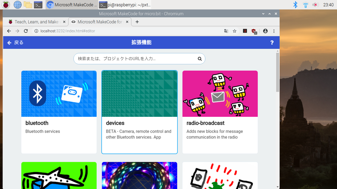Go forward in browser history

17,31
